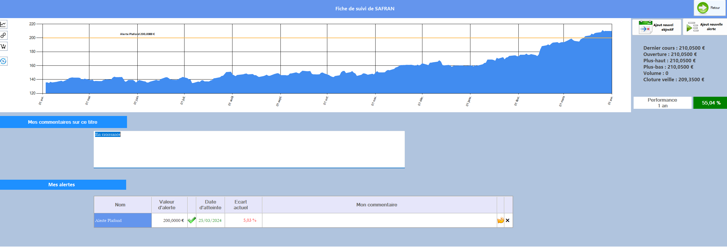Image resolution: width=727 pixels, height=248 pixels.
Task: Click the Dernier cours value line
Action: tap(674, 48)
